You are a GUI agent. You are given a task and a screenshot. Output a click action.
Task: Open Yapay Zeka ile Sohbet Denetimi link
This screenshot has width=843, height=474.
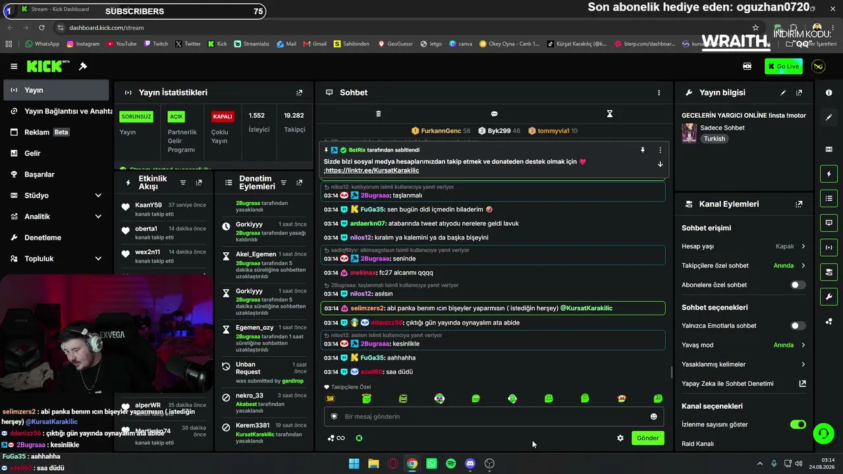coord(744,384)
